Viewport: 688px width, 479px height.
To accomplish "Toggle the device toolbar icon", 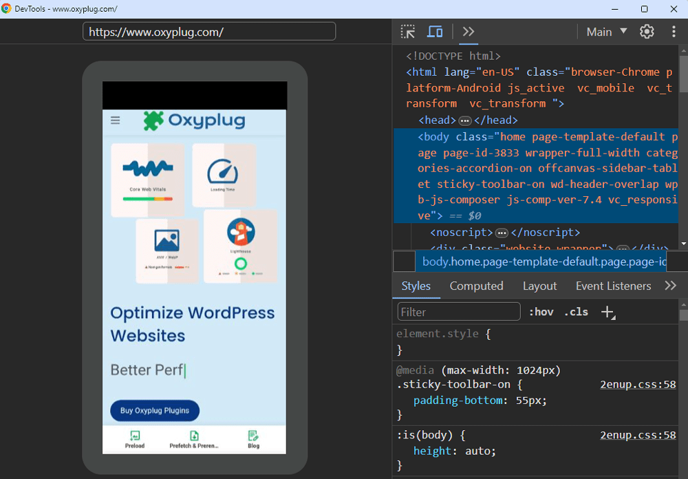I will pyautogui.click(x=435, y=32).
